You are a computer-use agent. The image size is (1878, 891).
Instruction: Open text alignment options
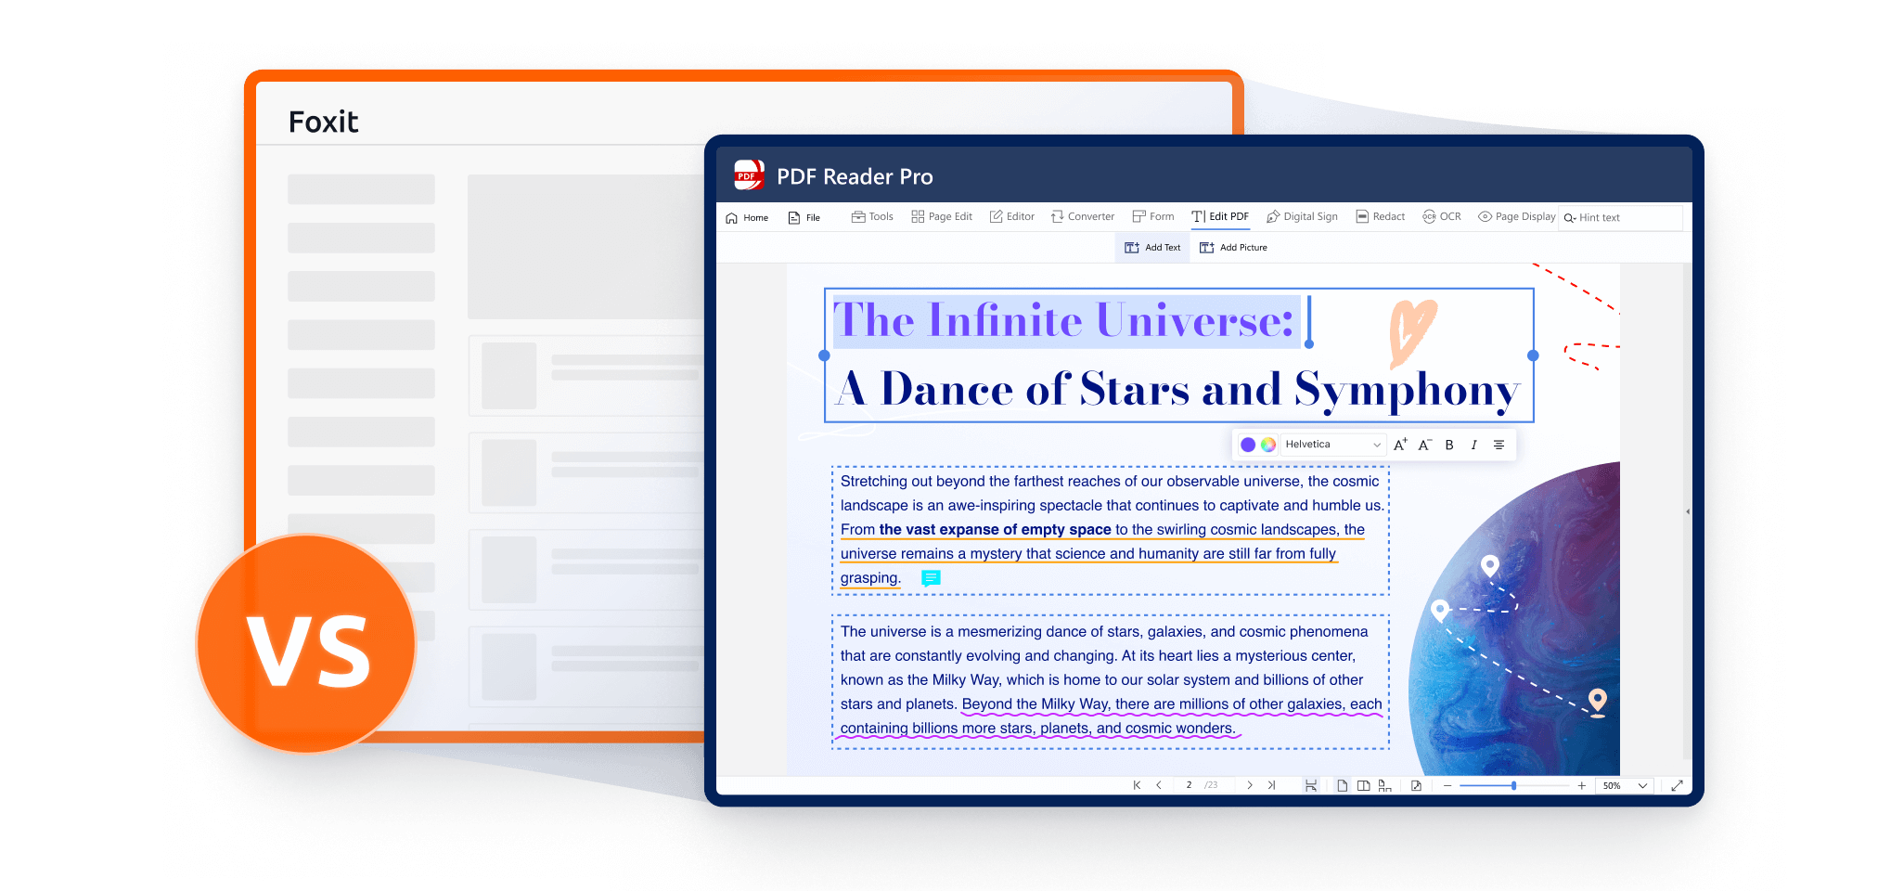coord(1499,445)
